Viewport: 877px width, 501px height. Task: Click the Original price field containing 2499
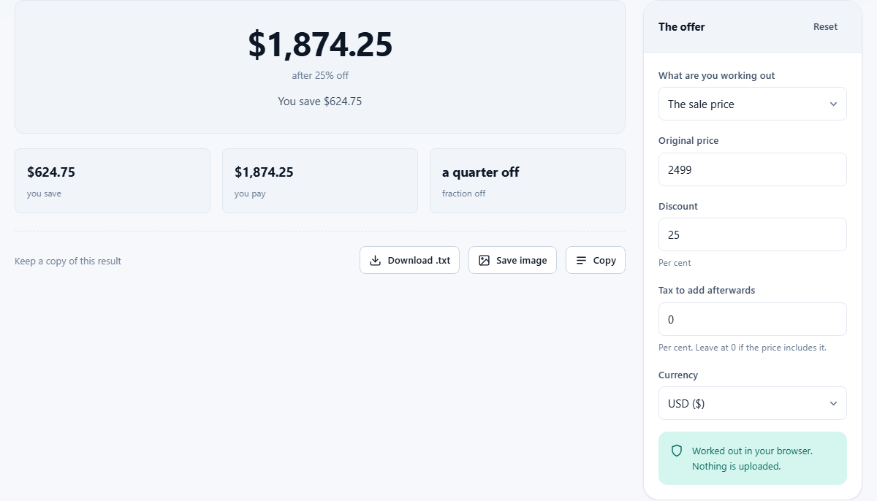click(753, 169)
